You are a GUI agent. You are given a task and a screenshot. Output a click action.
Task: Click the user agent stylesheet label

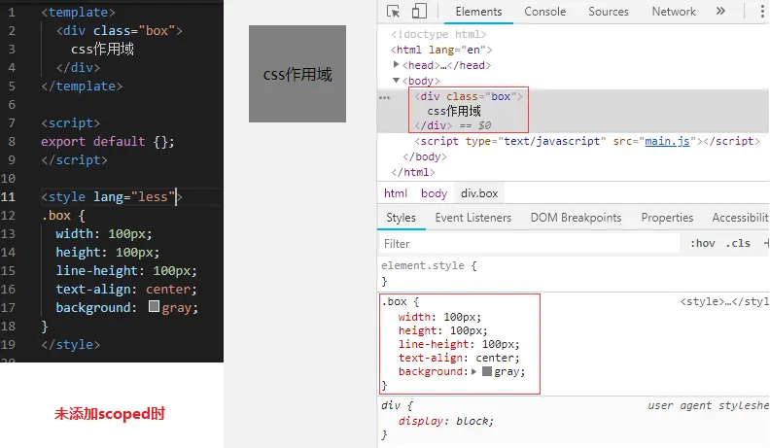708,405
